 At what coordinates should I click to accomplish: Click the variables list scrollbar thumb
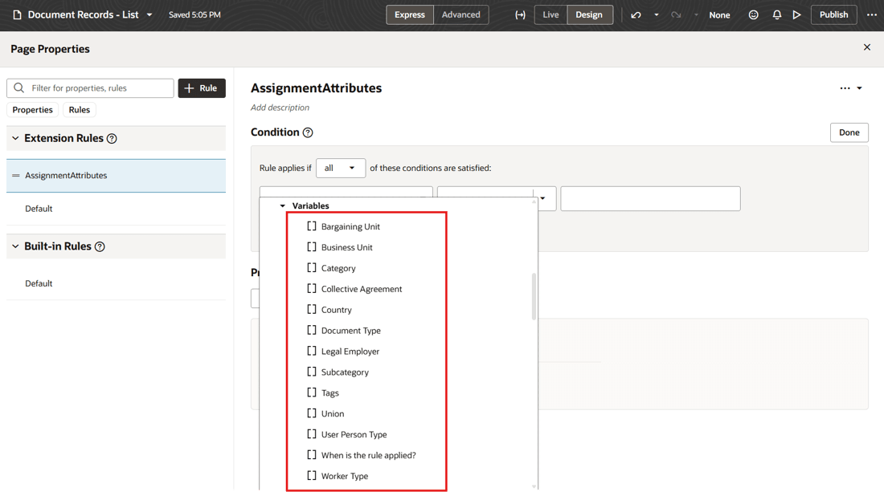click(x=534, y=297)
